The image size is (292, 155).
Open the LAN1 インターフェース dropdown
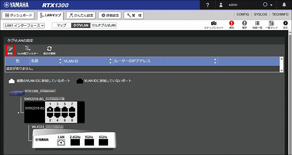24,25
